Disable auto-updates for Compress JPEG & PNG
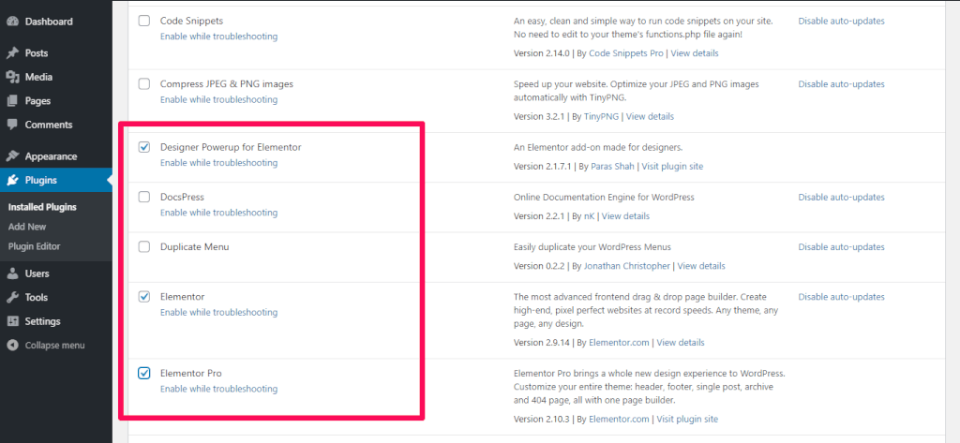 click(841, 84)
